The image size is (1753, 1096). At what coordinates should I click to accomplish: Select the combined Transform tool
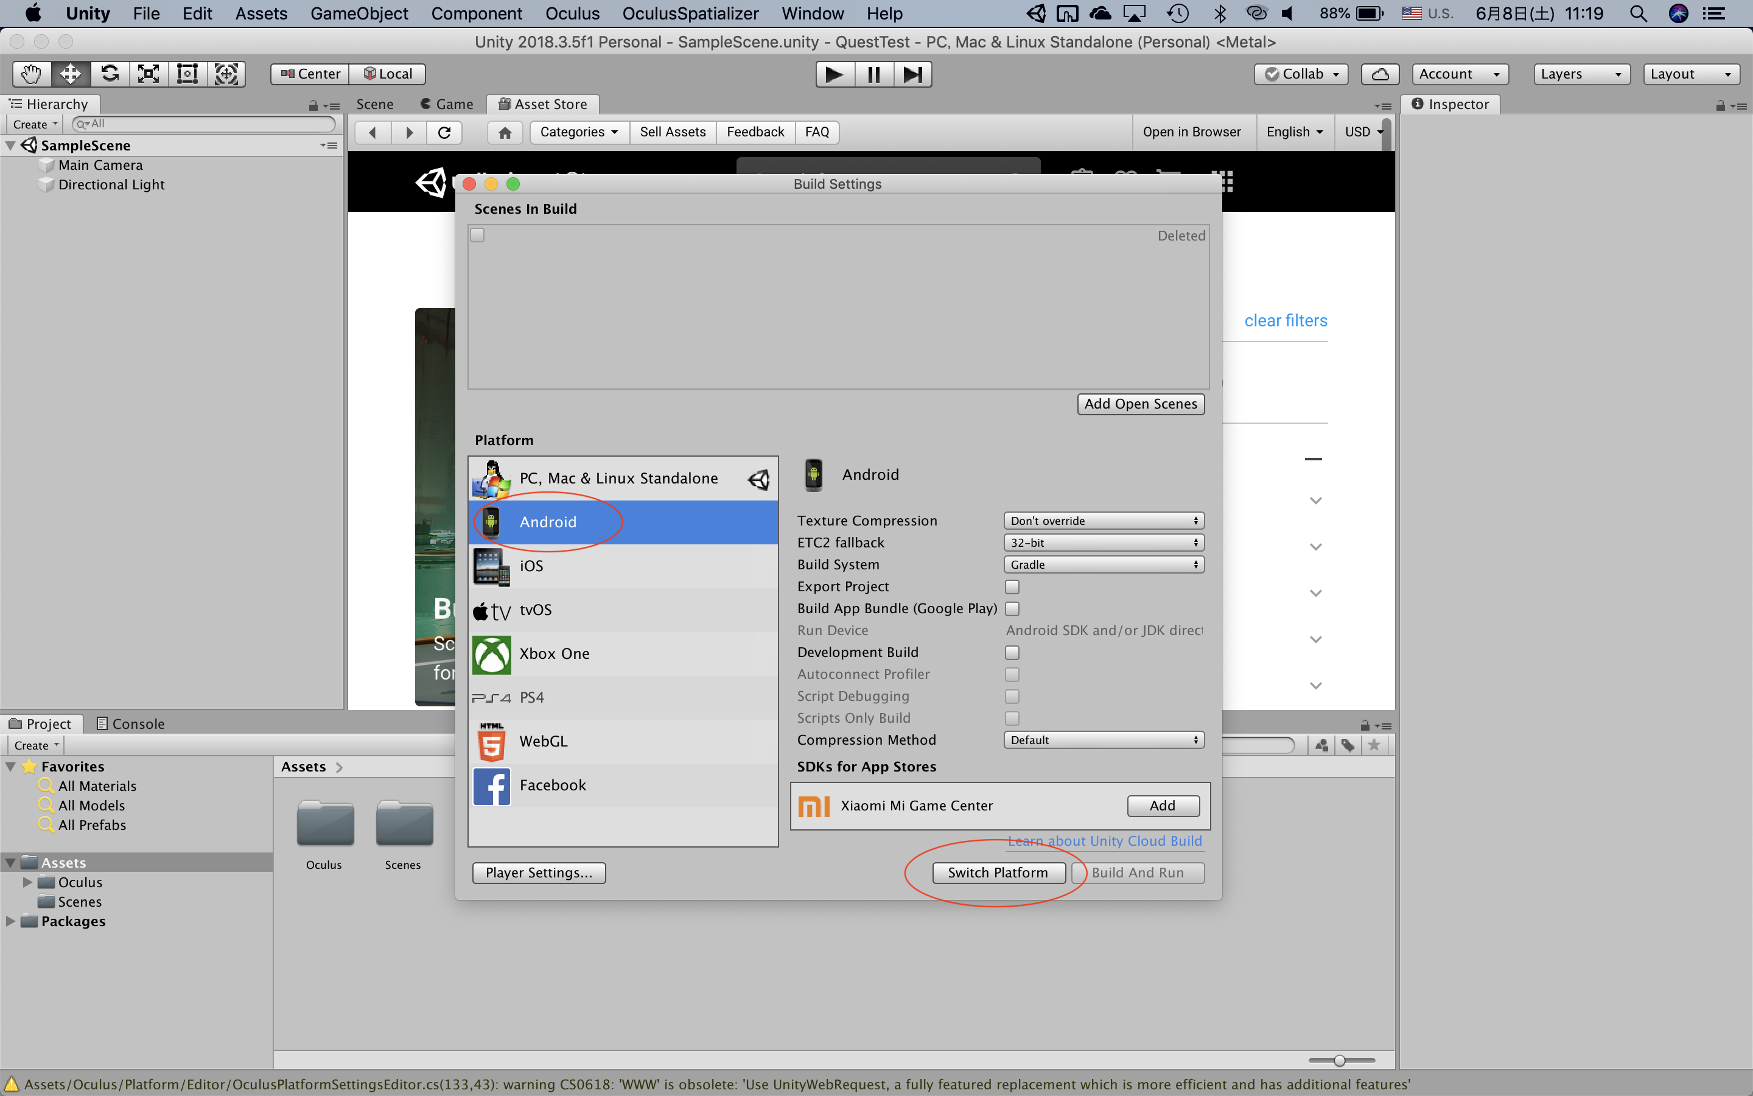point(226,74)
